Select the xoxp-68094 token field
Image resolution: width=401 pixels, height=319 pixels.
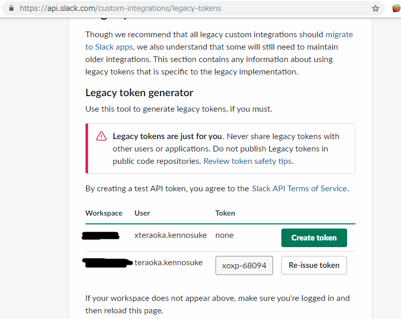click(244, 266)
